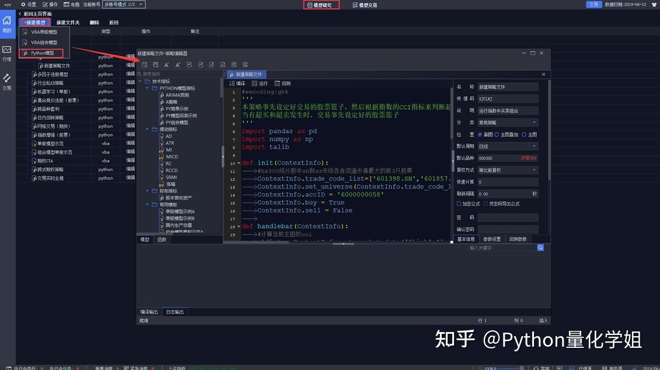The width and height of the screenshot is (660, 370).
Task: Save the strategy file in editor toolbar
Action: point(144,64)
